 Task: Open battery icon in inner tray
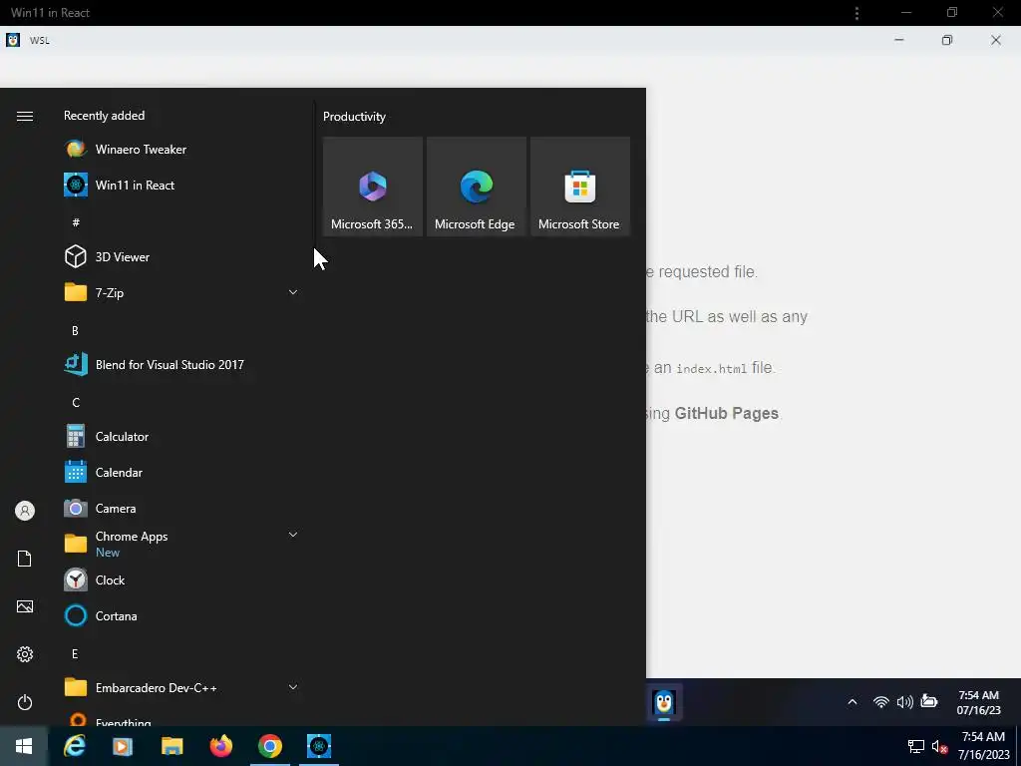coord(929,701)
